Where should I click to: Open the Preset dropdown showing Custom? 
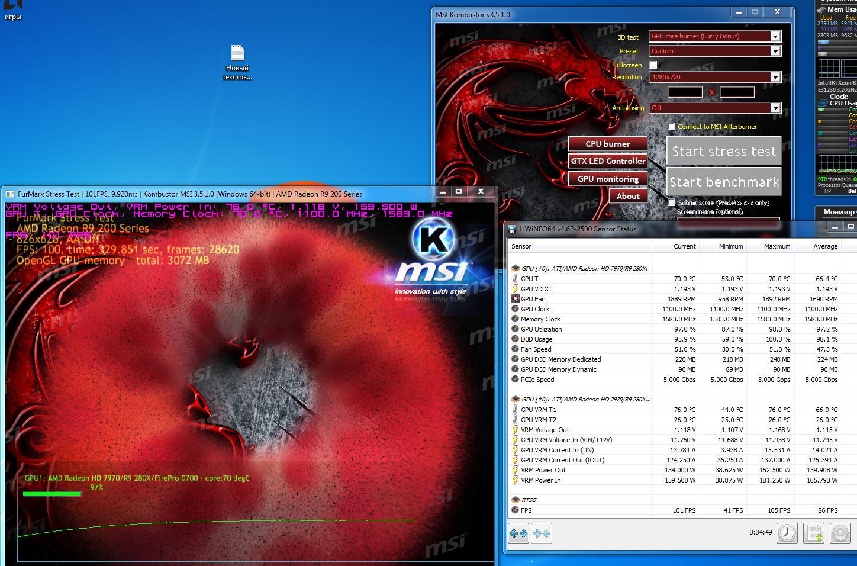[x=715, y=51]
